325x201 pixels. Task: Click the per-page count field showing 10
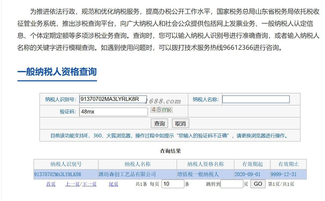[173, 184]
